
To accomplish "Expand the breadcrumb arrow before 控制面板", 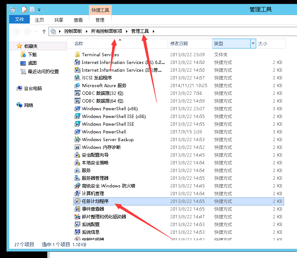I will pyautogui.click(x=60, y=31).
